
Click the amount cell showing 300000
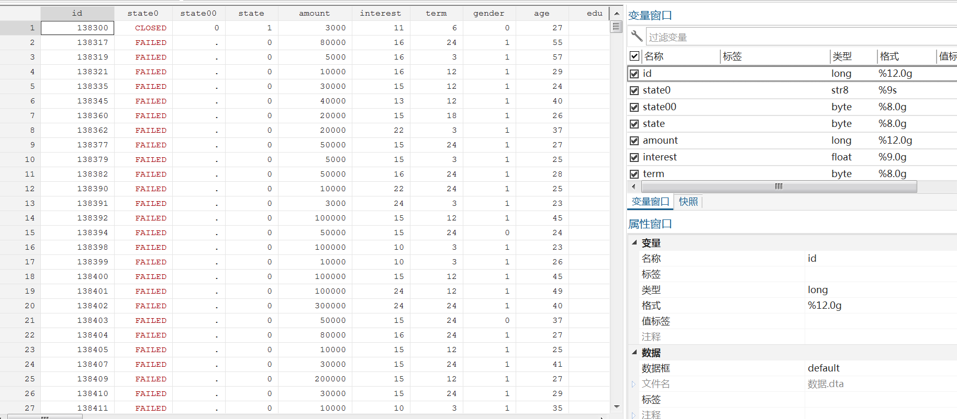click(315, 306)
